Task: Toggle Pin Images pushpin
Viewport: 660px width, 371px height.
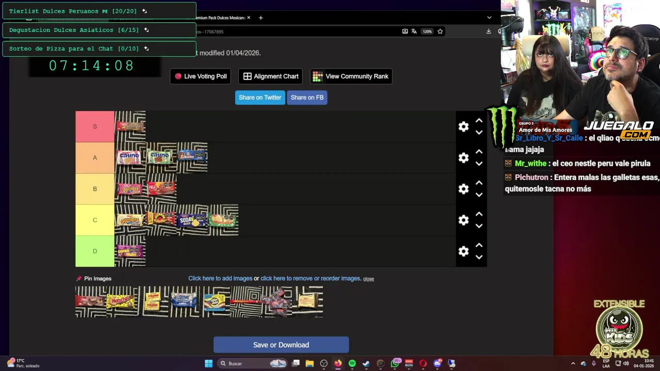Action: coord(79,278)
